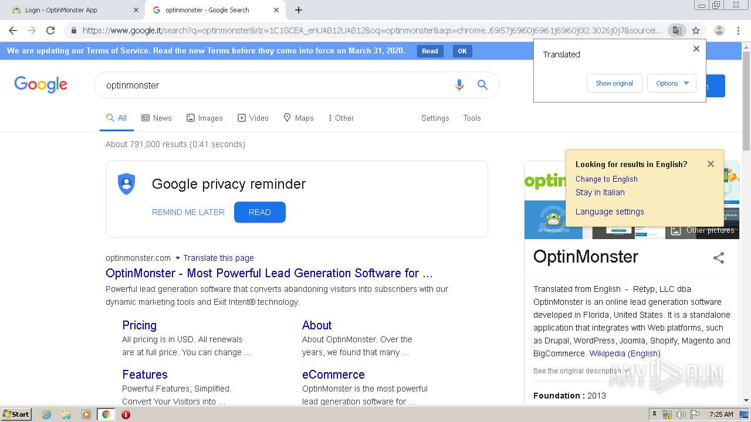751x422 pixels.
Task: Switch to the Video tab
Action: pyautogui.click(x=253, y=118)
